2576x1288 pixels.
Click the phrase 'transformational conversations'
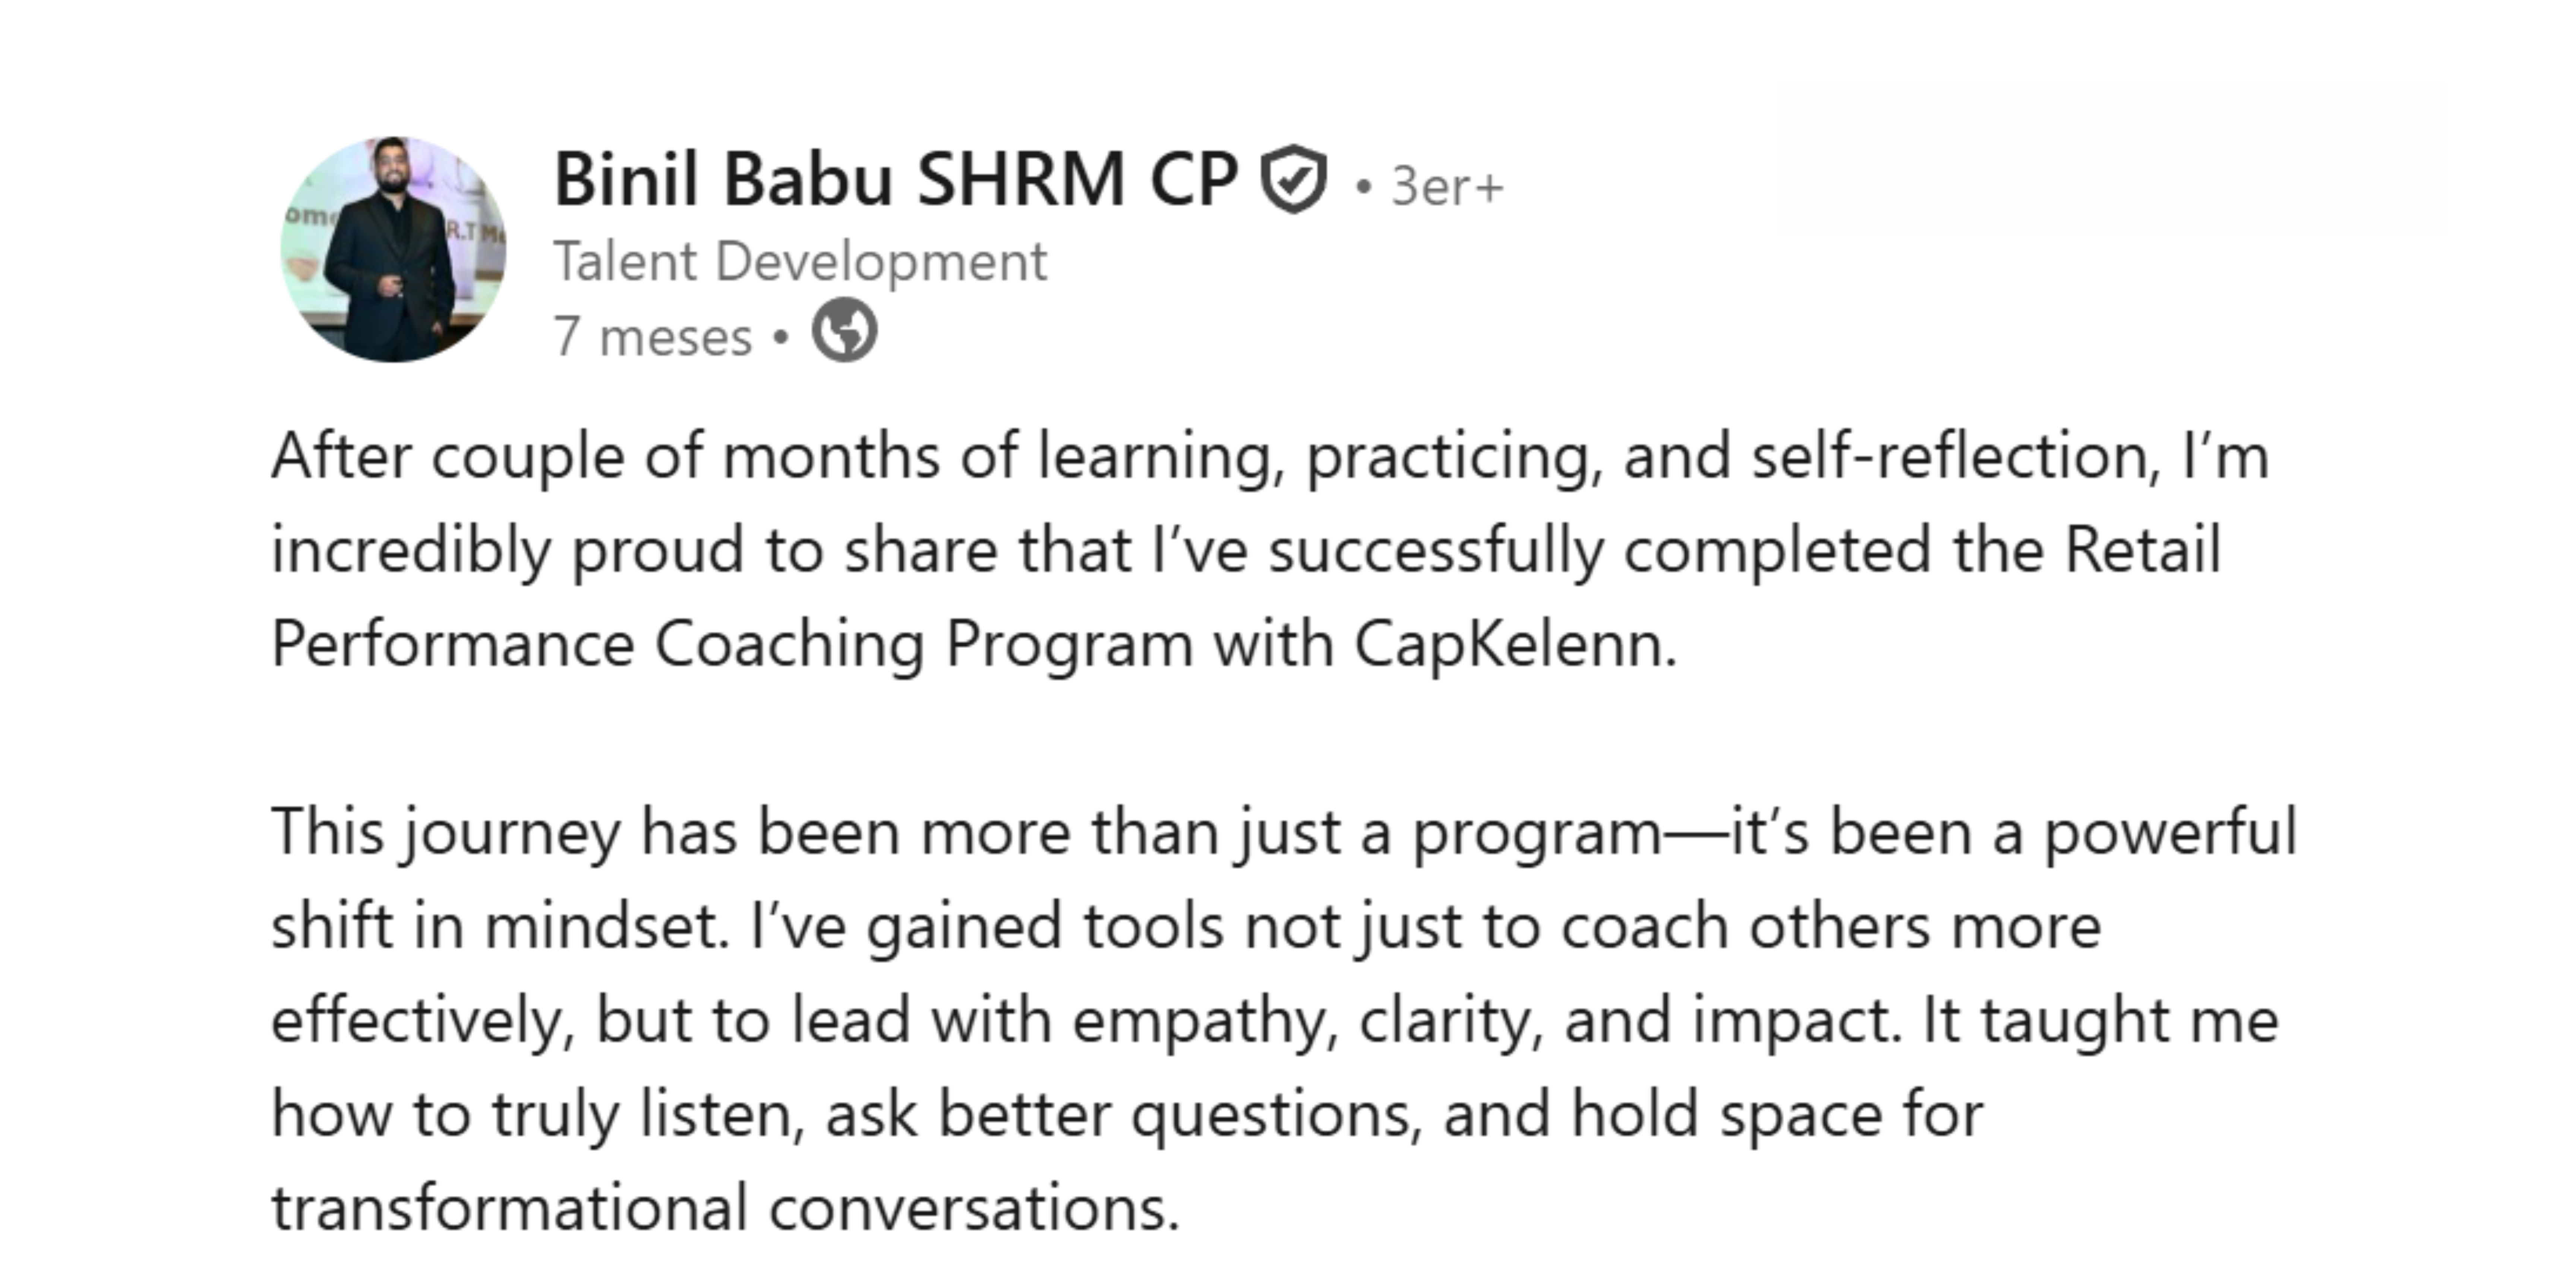(x=725, y=1208)
